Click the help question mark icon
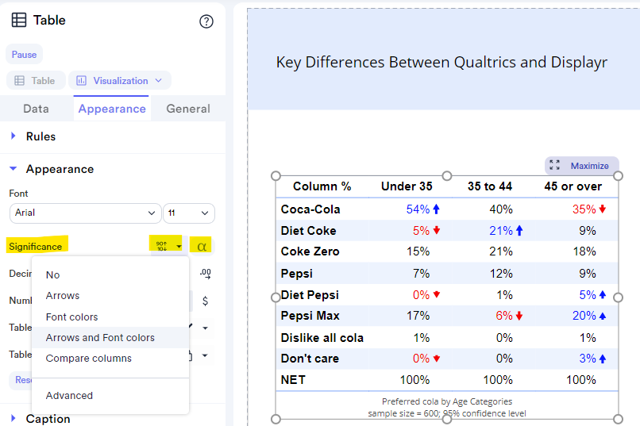Image resolution: width=640 pixels, height=426 pixels. click(206, 21)
